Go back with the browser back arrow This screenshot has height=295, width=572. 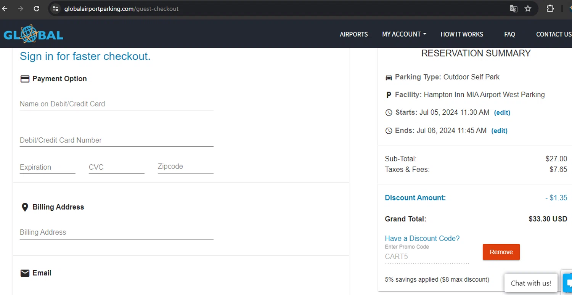coord(5,8)
